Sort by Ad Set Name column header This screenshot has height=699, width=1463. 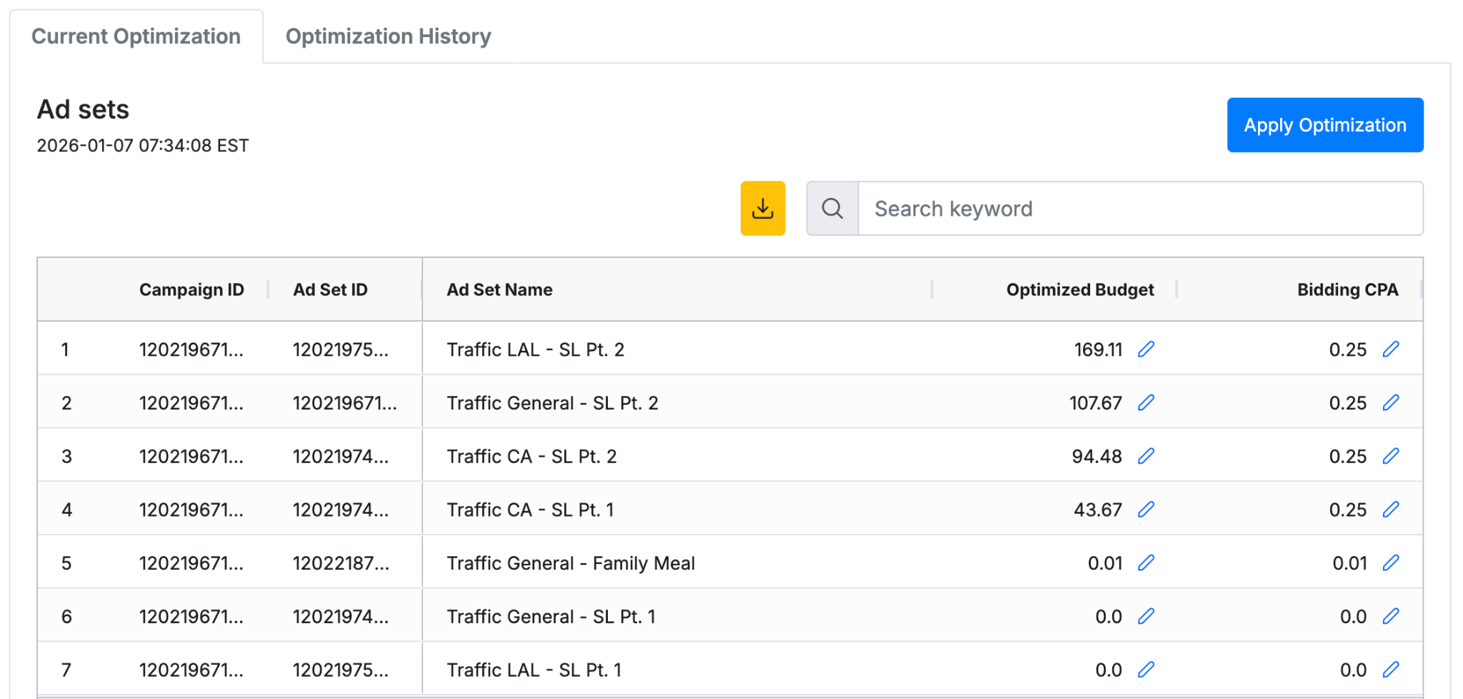pos(499,289)
